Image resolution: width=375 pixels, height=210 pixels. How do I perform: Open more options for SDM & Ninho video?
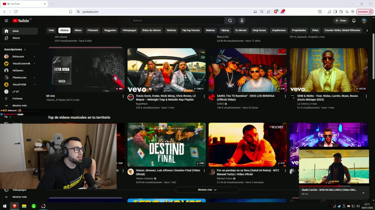coord(366,96)
